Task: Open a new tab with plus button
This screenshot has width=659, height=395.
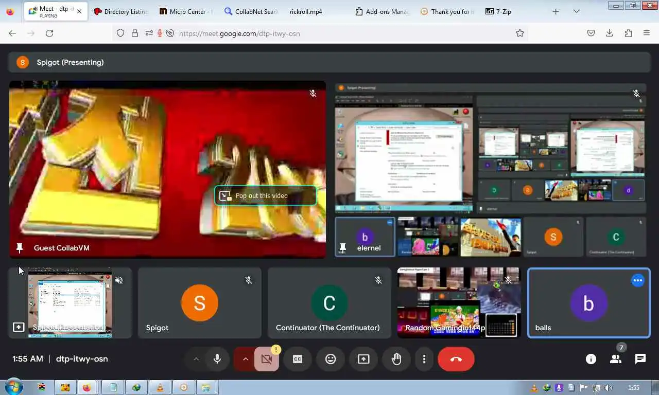Action: point(556,11)
